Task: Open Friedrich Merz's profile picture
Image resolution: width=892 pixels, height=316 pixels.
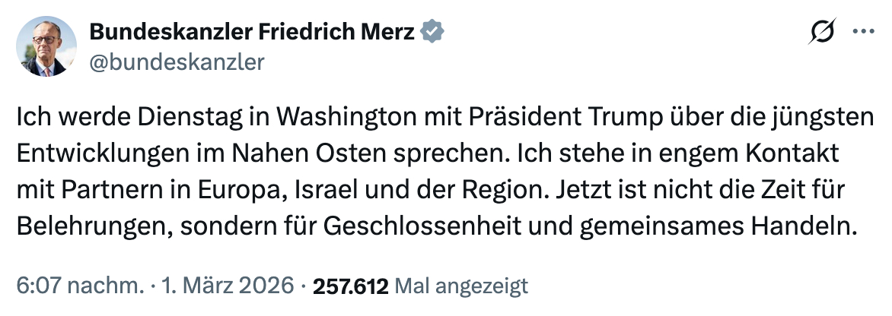Action: coord(47,46)
